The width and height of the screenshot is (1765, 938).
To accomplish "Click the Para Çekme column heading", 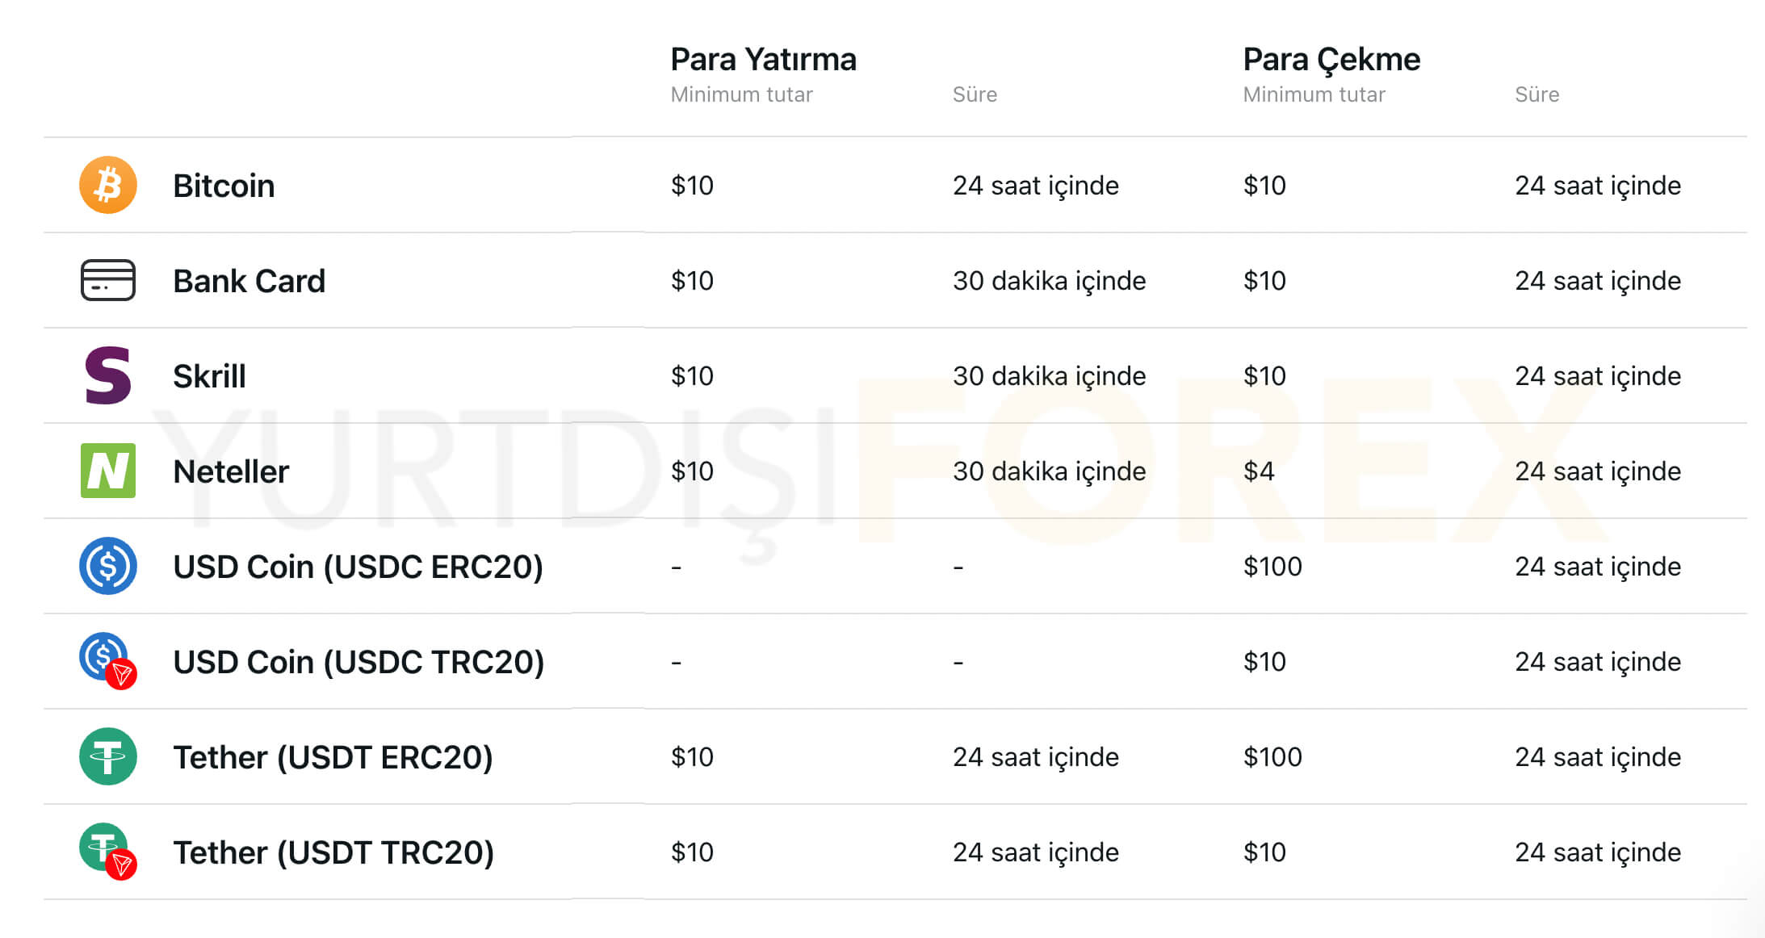I will (1331, 60).
